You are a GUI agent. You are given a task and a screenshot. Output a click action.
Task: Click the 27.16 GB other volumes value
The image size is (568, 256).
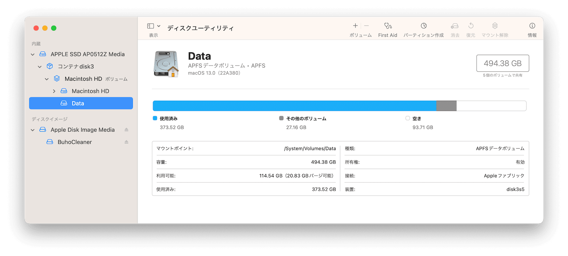[296, 127]
